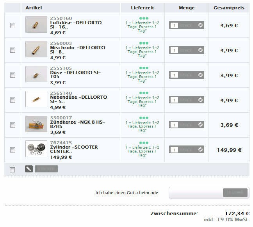253x227 pixels.
Task: Open Zylinder -SCOOTER CENTER product link
Action: [74, 149]
